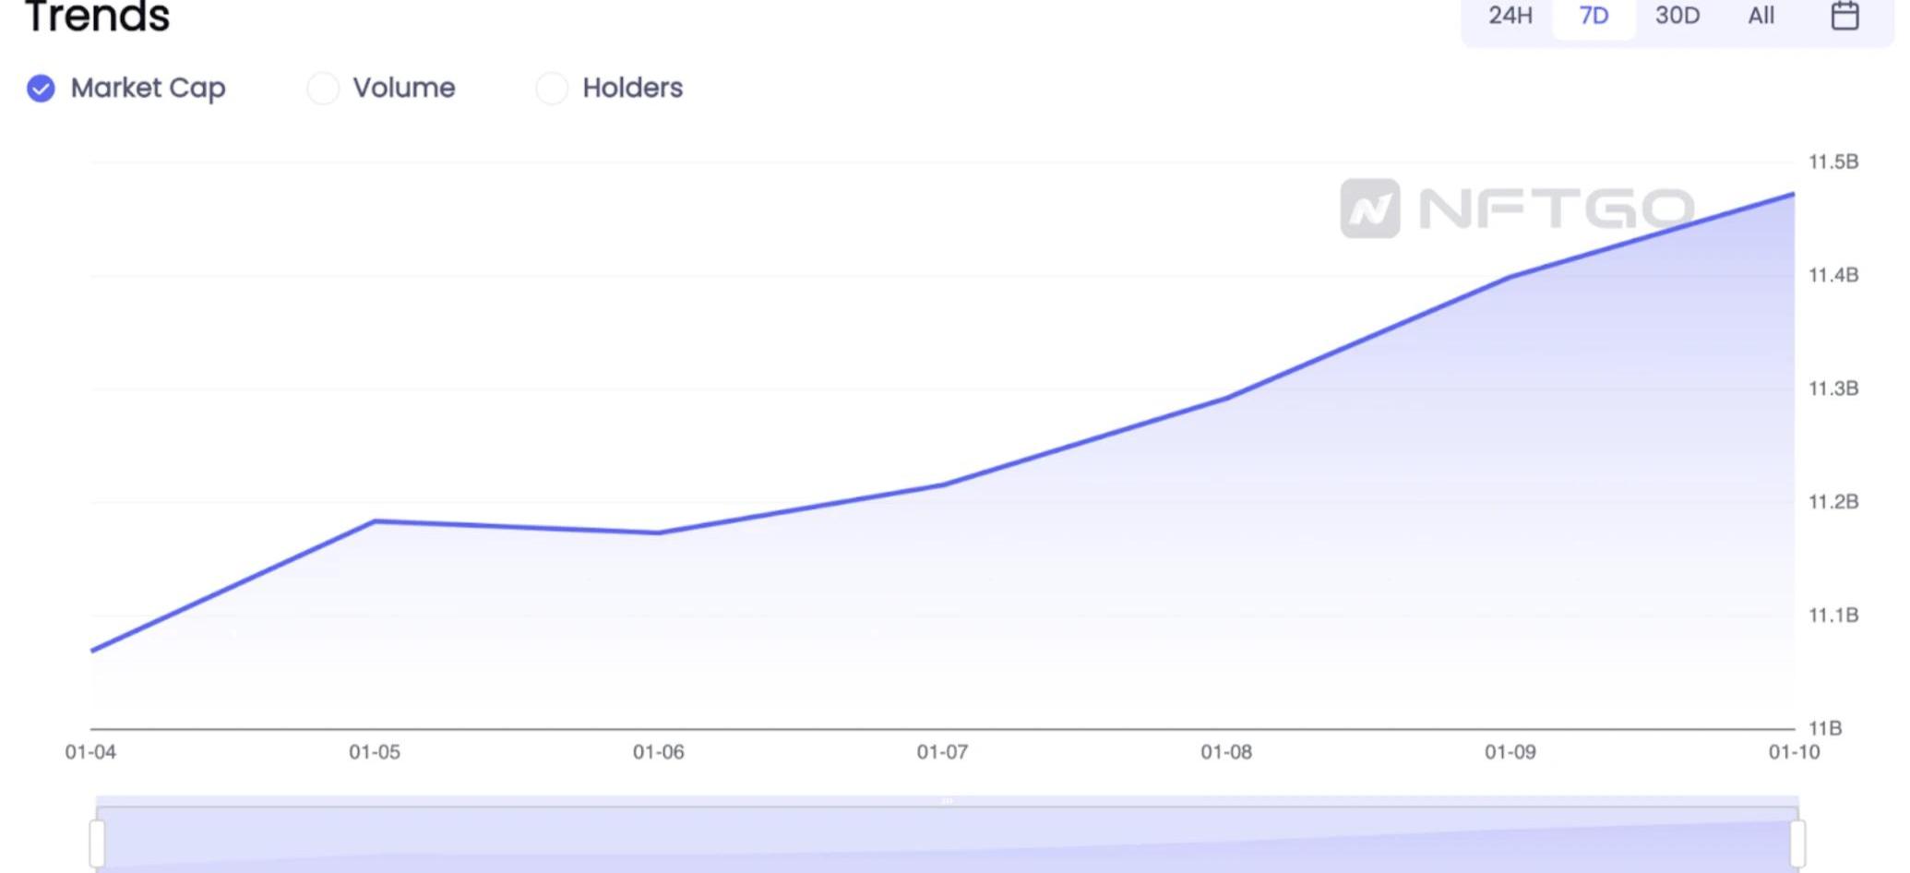Click the left range slider handle

tap(97, 842)
